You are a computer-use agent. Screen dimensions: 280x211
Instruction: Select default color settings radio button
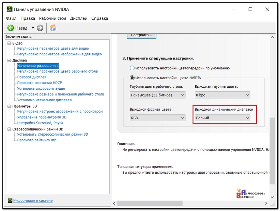point(132,68)
